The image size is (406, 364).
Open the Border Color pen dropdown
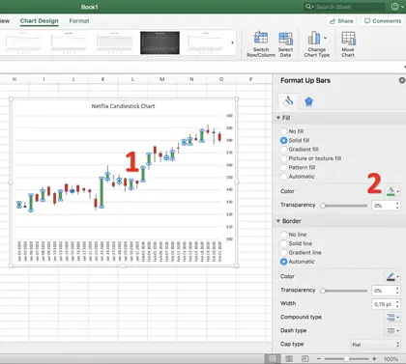(392, 276)
